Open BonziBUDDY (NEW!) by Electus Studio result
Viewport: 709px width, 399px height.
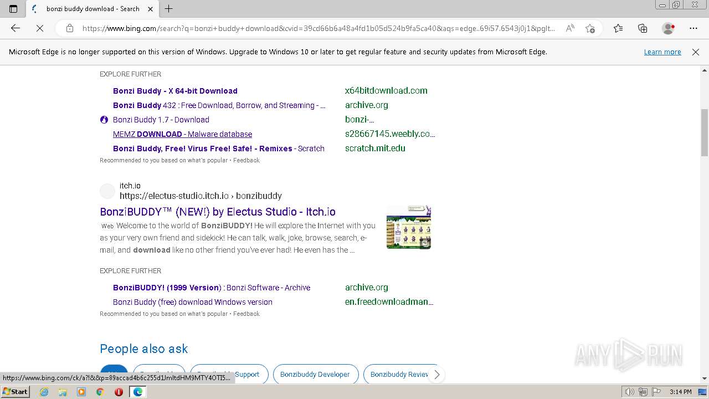pyautogui.click(x=218, y=212)
